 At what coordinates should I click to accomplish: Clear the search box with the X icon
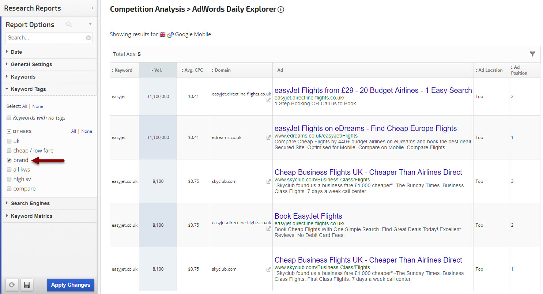click(x=88, y=38)
